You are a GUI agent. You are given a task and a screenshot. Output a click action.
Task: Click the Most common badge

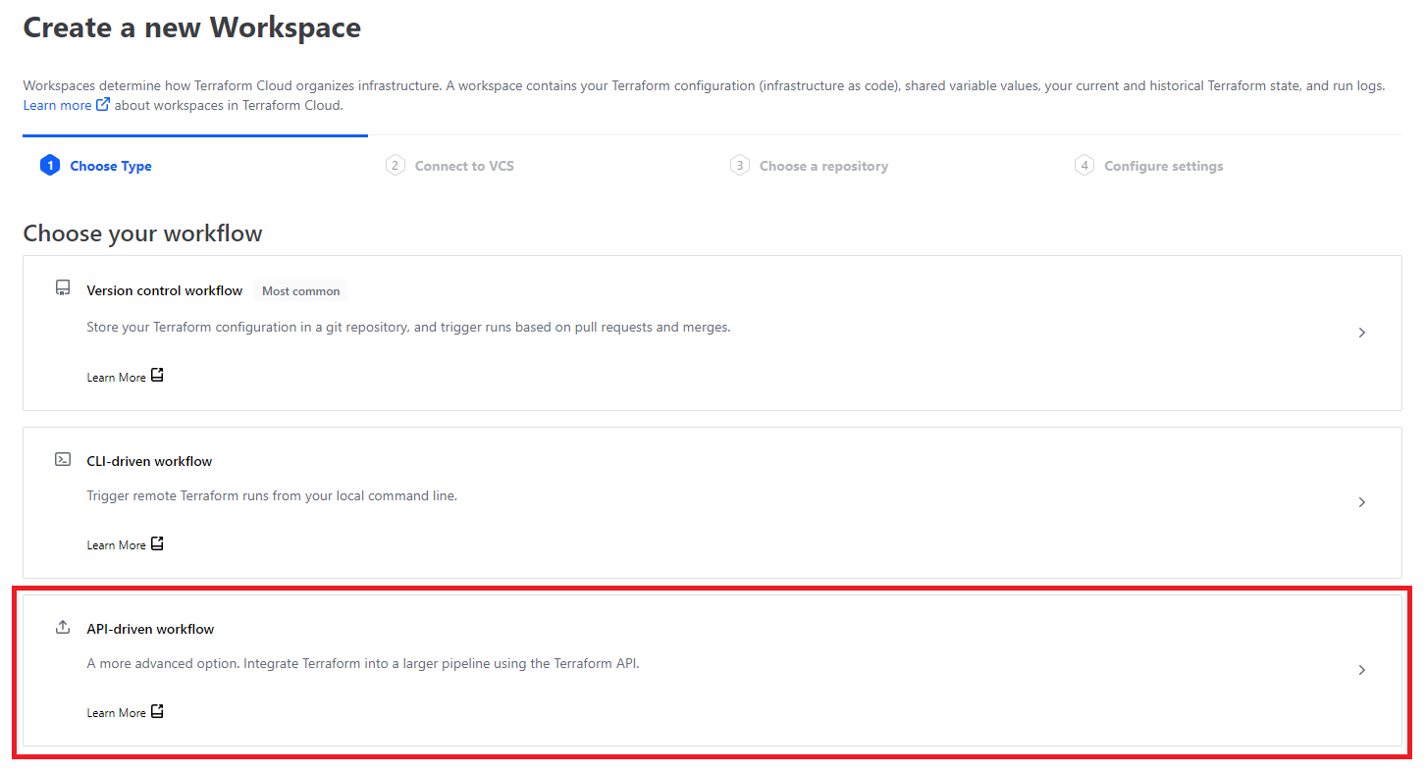point(300,290)
